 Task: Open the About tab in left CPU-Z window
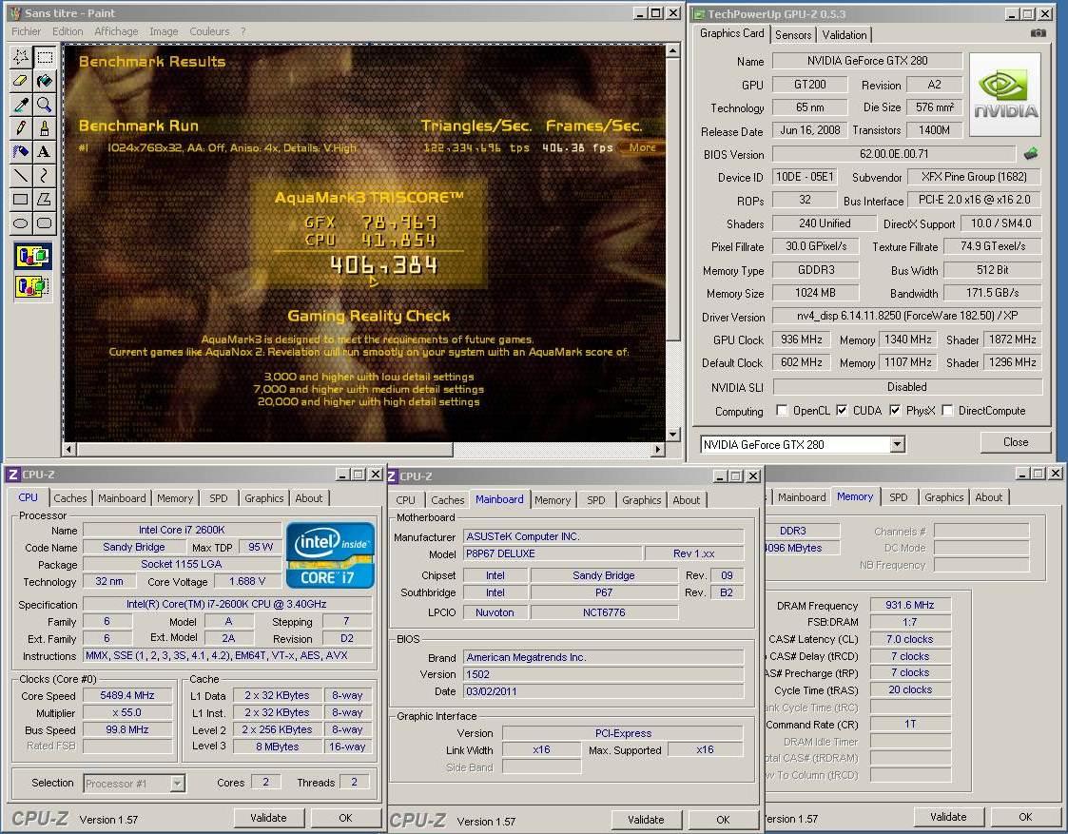coord(308,498)
